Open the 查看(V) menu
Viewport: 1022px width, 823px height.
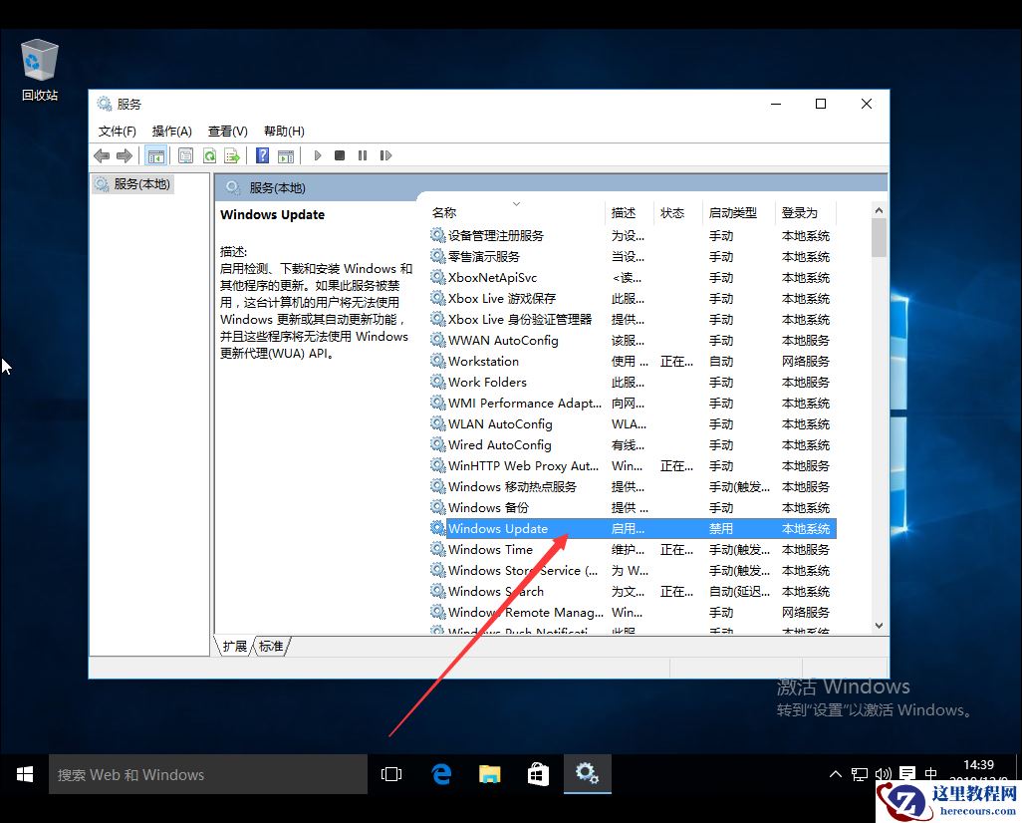[x=226, y=131]
